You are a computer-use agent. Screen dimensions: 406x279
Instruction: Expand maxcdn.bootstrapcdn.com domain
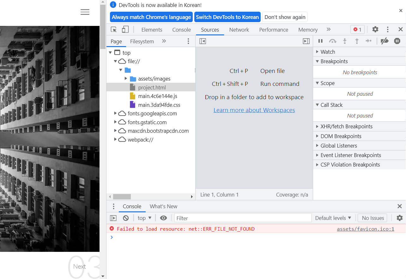point(115,131)
